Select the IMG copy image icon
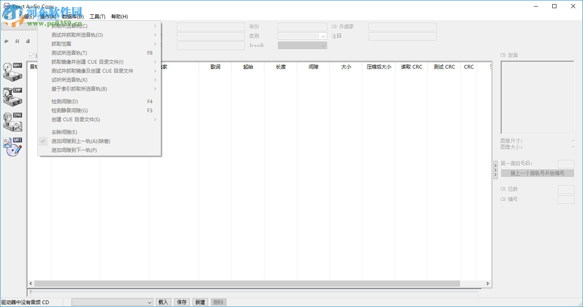Viewport: 583px width, 307px height. coord(13,120)
